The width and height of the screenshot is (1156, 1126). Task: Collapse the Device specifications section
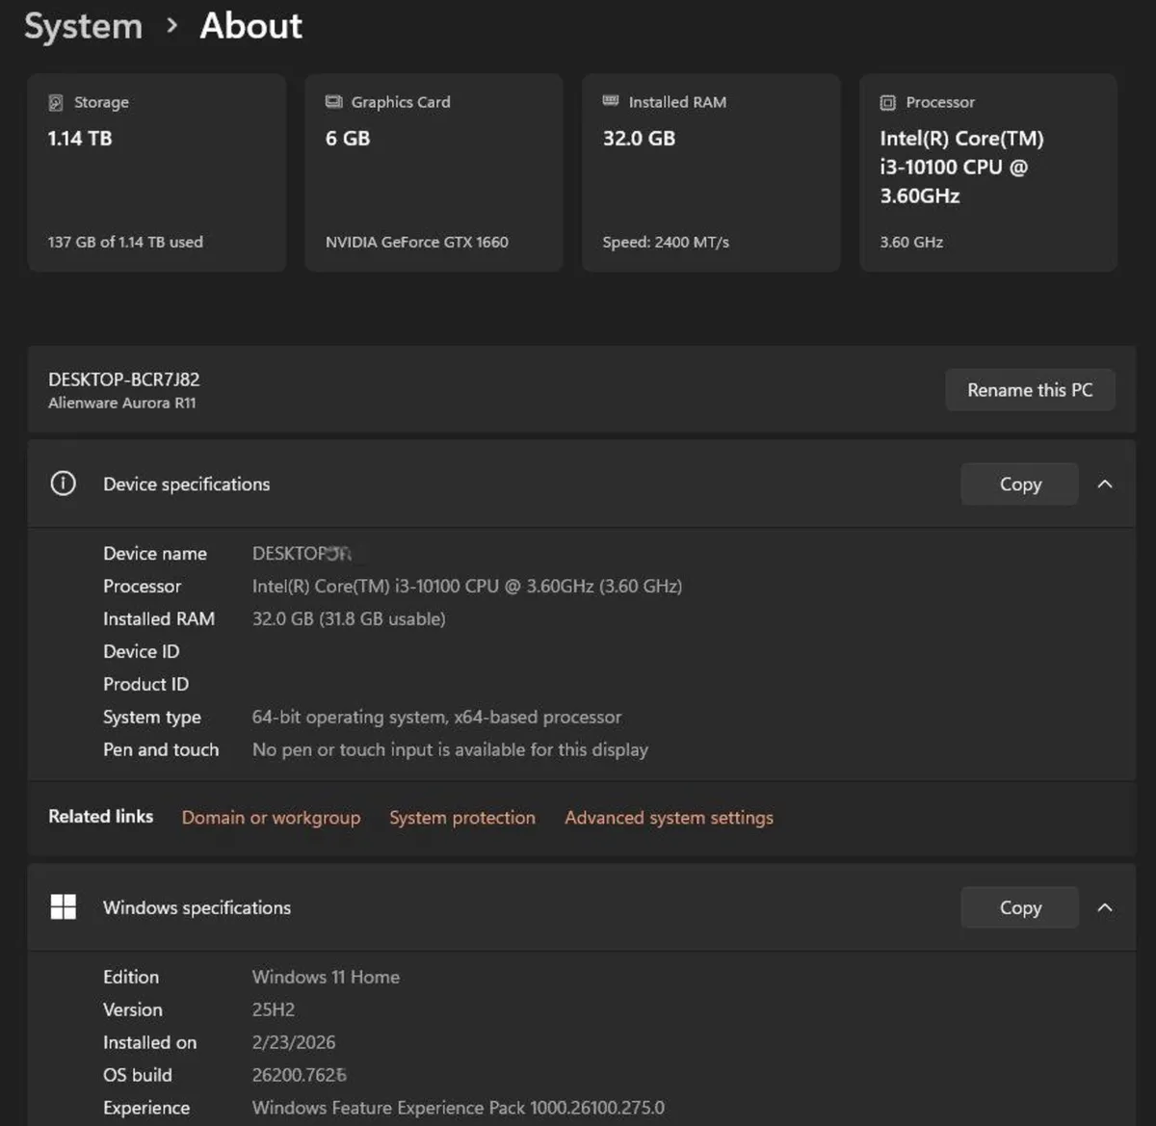click(x=1105, y=484)
